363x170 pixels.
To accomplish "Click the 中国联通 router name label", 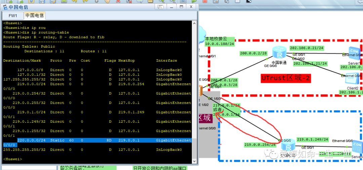I will (x=279, y=62).
